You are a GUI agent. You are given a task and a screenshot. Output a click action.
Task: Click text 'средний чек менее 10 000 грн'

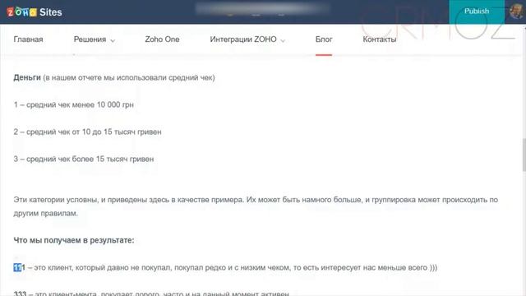(x=80, y=104)
